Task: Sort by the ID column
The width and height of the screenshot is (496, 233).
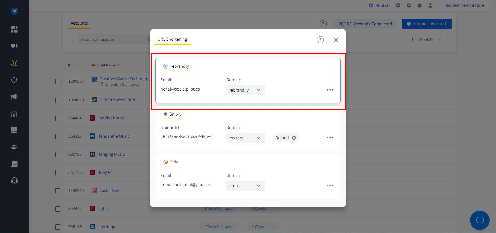Action: click(x=72, y=65)
